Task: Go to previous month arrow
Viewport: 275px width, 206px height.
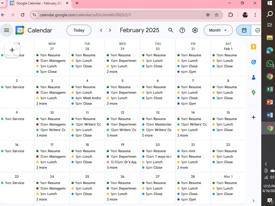Action: point(101,30)
